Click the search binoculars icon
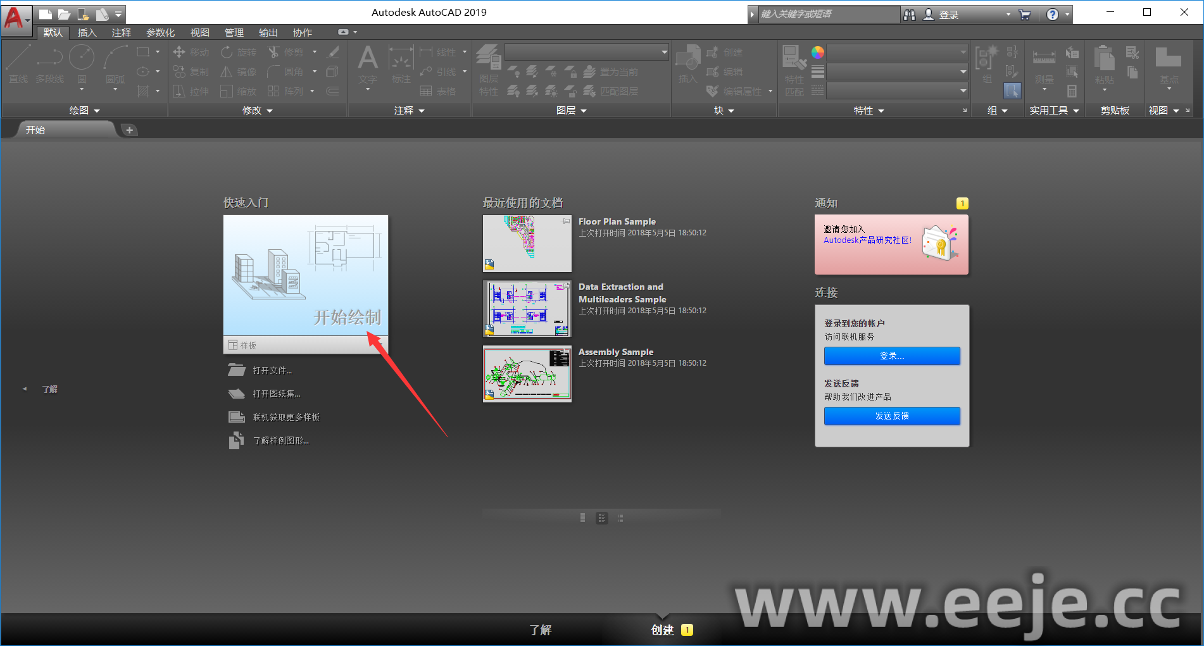This screenshot has width=1204, height=646. (910, 15)
